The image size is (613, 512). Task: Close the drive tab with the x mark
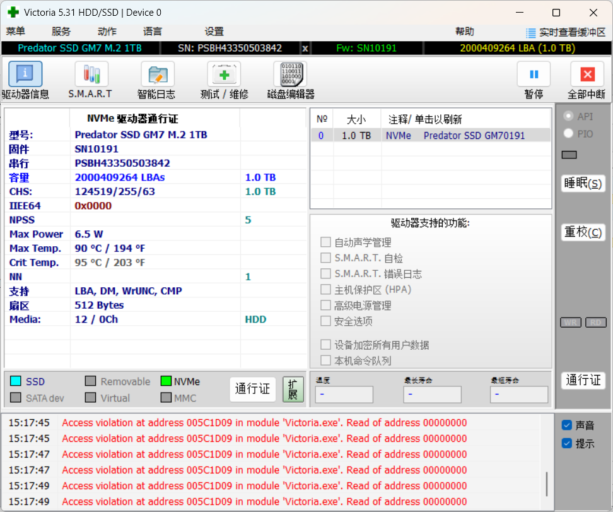click(x=305, y=47)
